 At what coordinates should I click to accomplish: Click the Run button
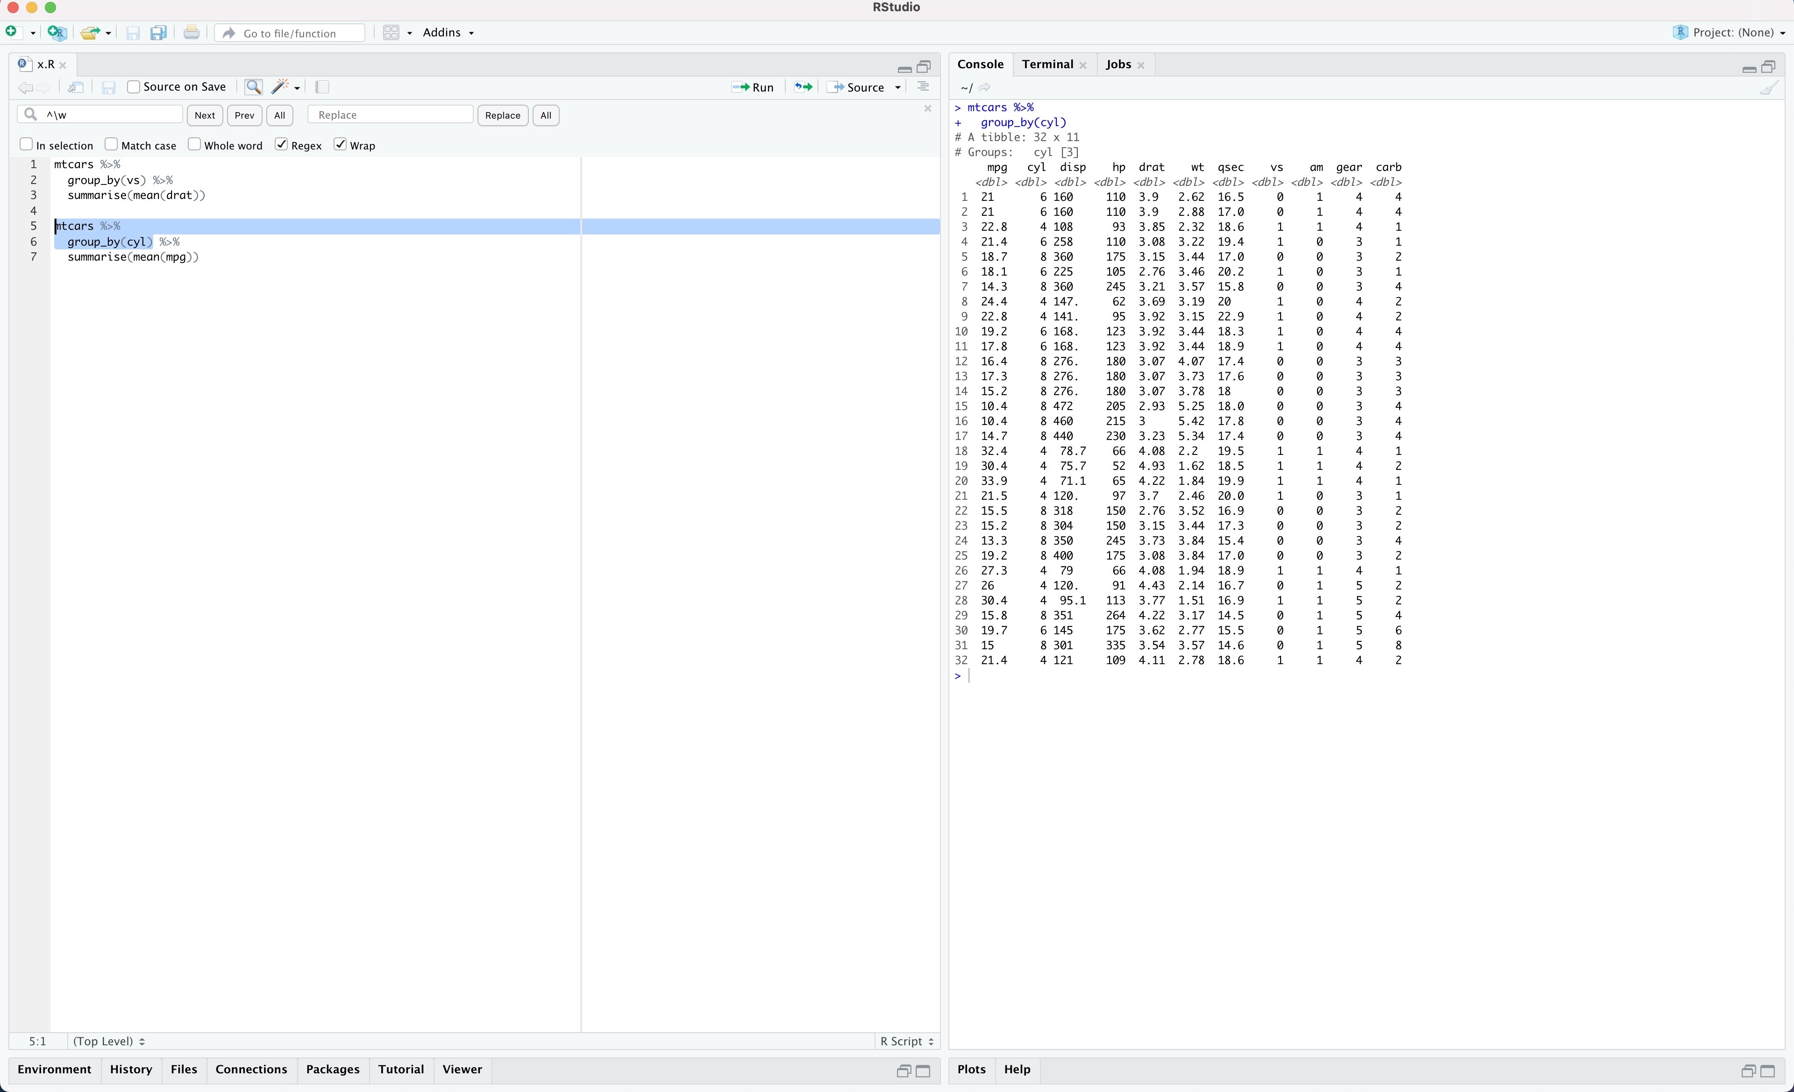coord(754,87)
